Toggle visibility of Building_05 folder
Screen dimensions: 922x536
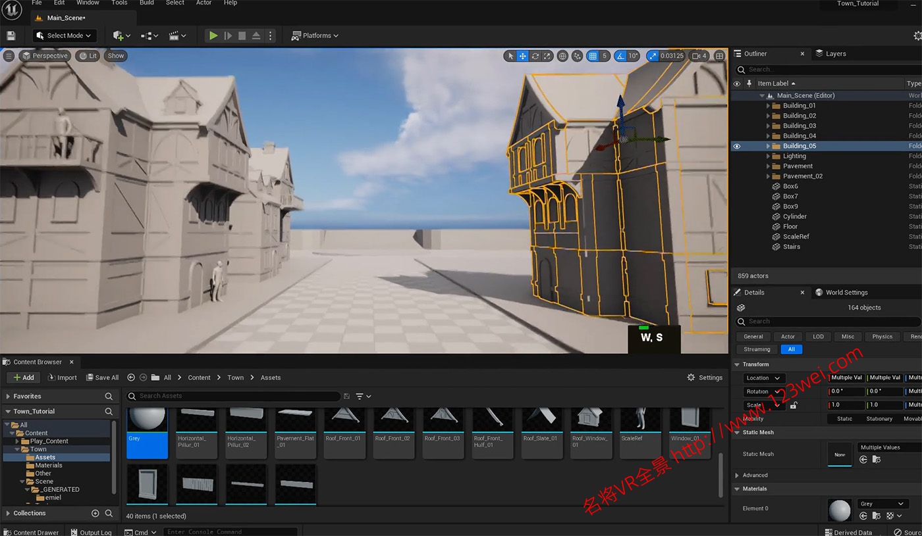[736, 146]
